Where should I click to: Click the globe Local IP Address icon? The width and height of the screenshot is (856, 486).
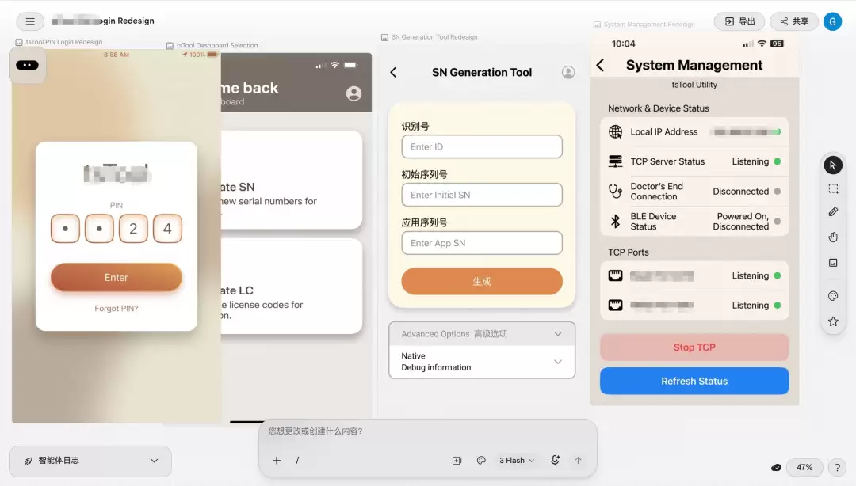point(615,131)
